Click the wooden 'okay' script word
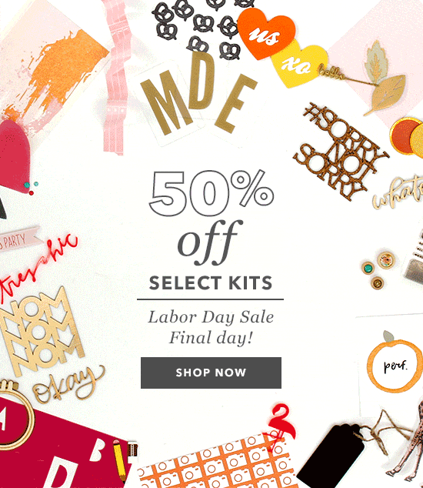 tap(68, 384)
